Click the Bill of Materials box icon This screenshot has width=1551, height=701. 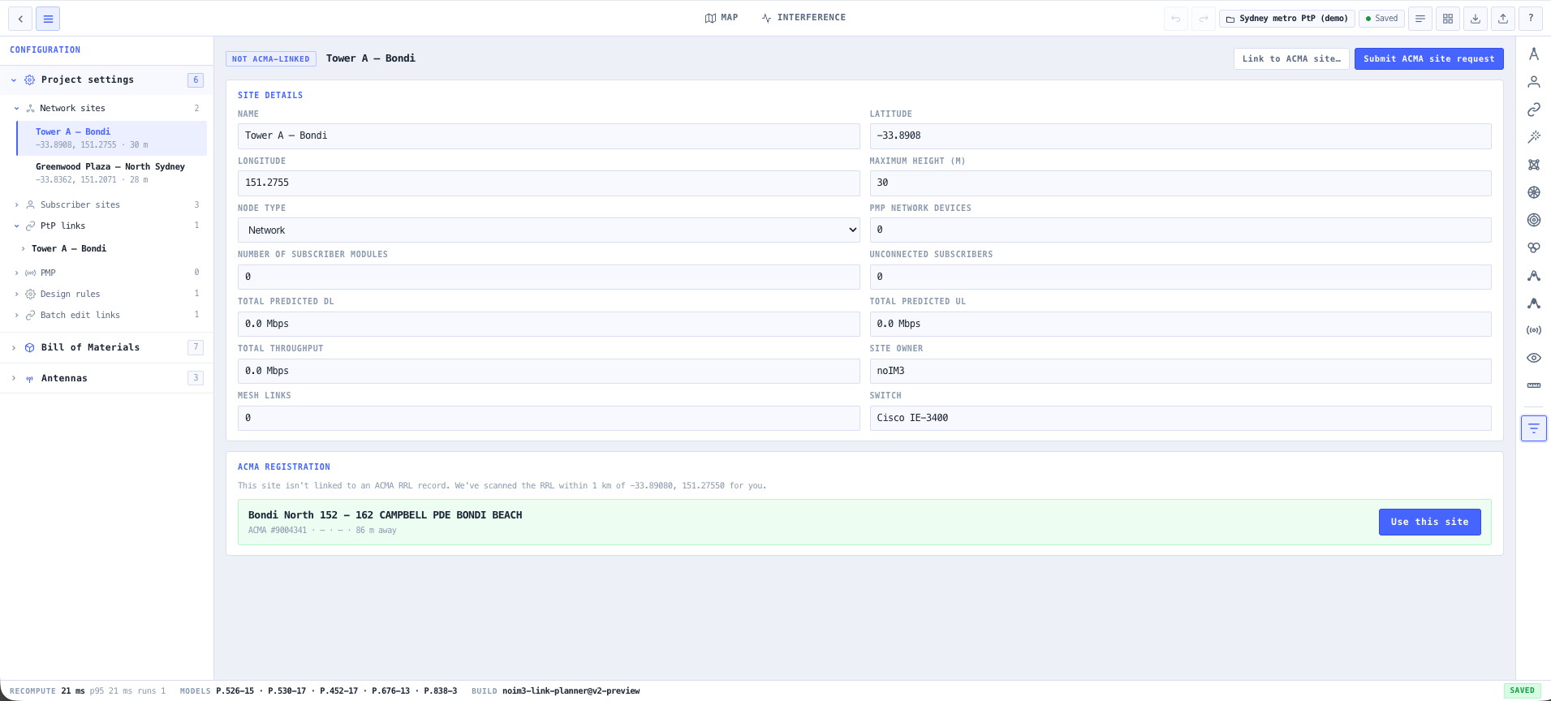coord(30,347)
